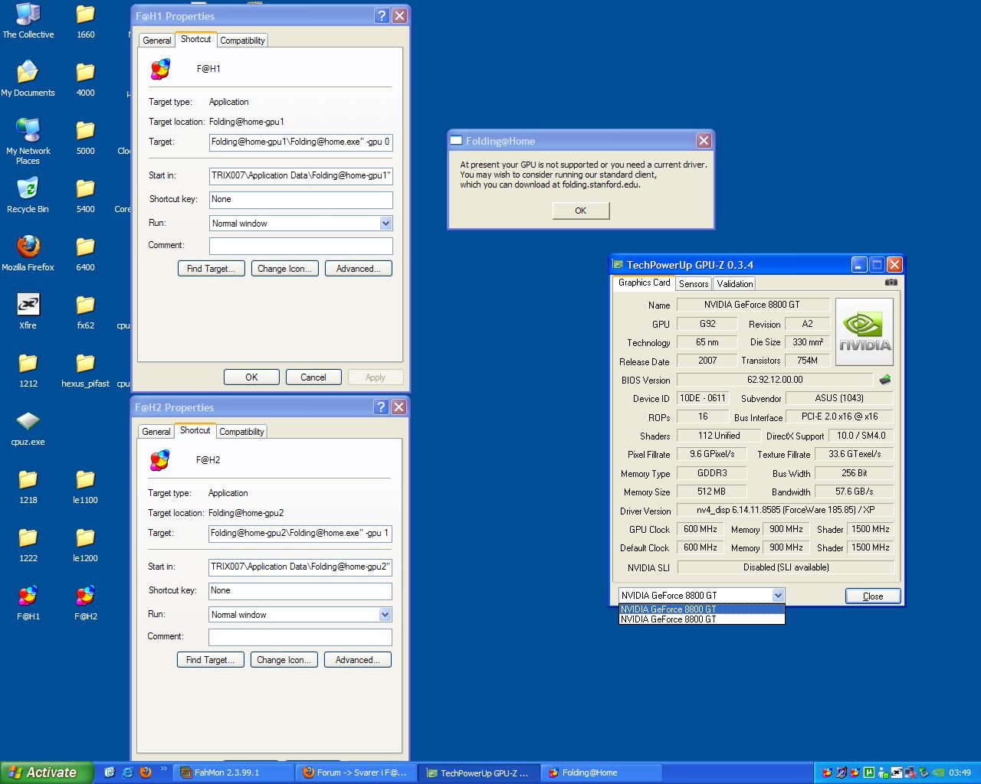The image size is (981, 784).
Task: Click Shortcut key field in F@H2 Properties
Action: 300,591
